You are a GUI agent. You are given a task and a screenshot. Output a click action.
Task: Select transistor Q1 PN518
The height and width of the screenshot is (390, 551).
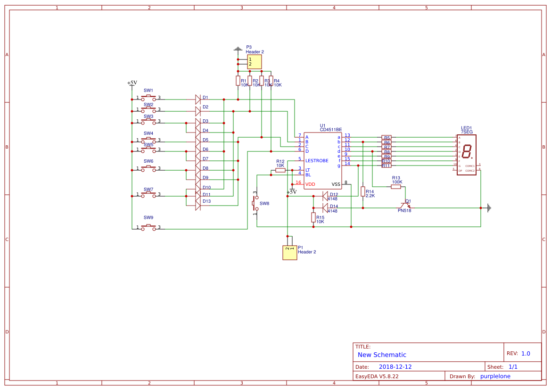tap(405, 205)
